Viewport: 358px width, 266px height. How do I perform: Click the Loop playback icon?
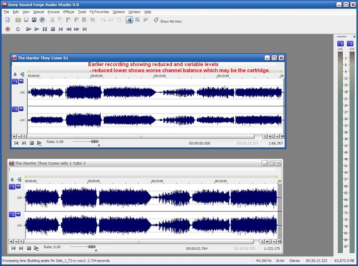tap(18, 29)
